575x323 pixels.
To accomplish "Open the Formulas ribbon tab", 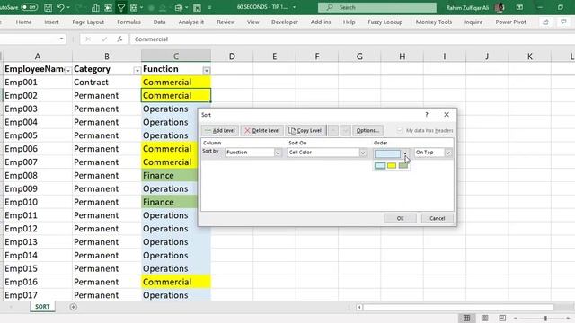I will tap(128, 22).
